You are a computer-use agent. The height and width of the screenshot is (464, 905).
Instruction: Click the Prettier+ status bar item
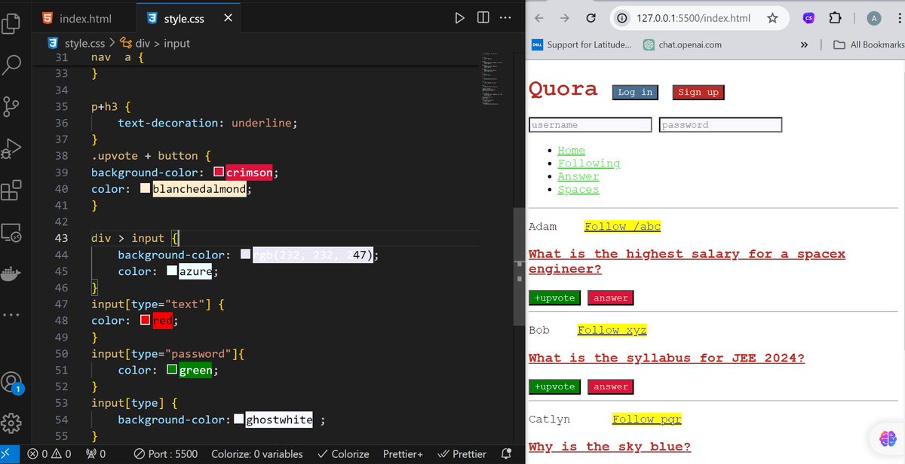click(403, 454)
